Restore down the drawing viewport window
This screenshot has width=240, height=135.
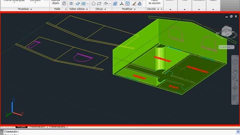pos(231,16)
